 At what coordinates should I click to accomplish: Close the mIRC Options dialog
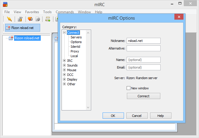click(179, 17)
